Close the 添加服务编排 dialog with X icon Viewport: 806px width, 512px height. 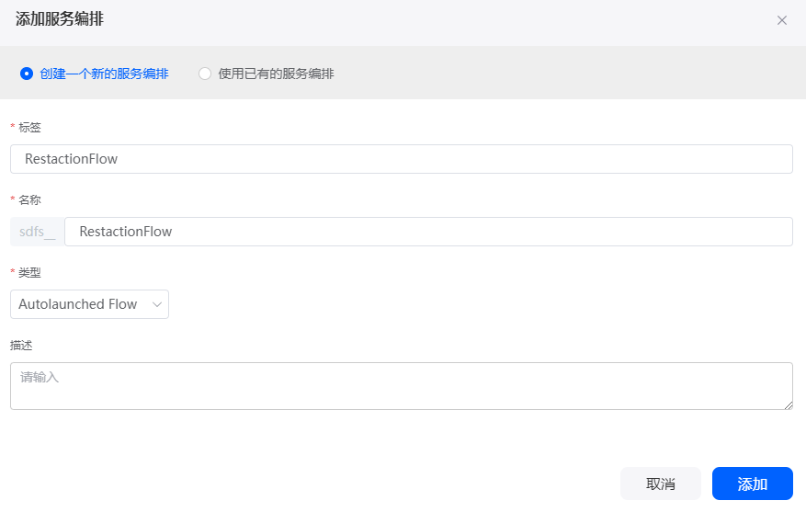[781, 20]
